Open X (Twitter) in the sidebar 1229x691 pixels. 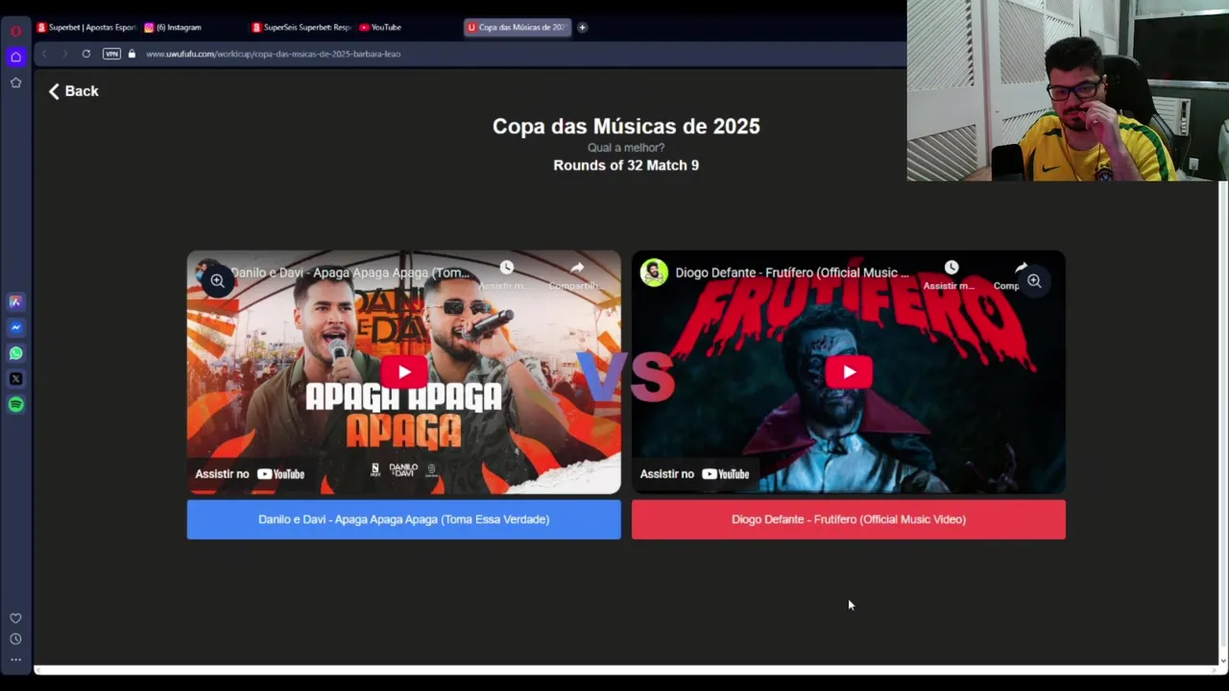click(x=15, y=379)
